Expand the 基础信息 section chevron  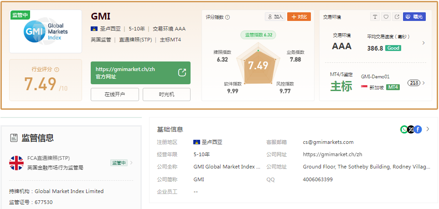coord(428,129)
